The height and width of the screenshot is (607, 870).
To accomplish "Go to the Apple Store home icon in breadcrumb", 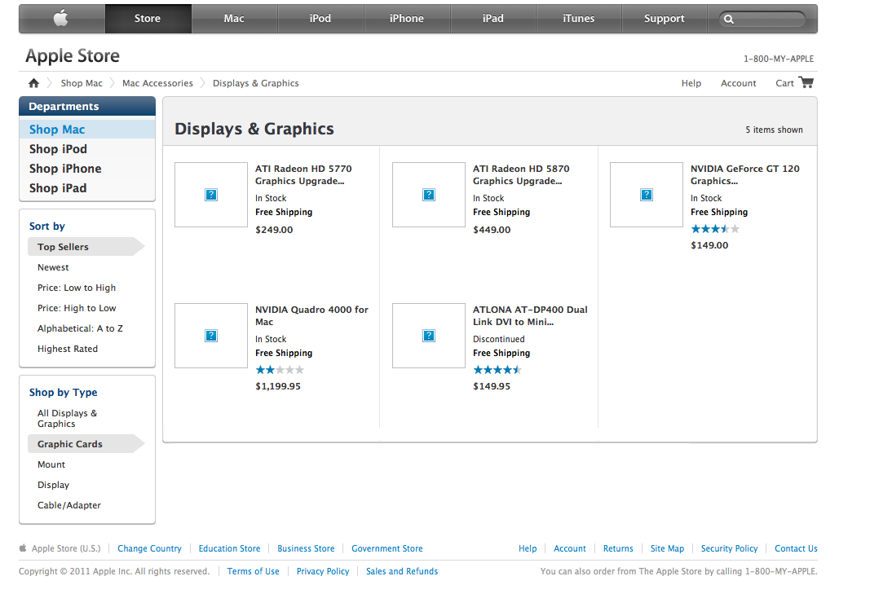I will tap(34, 83).
